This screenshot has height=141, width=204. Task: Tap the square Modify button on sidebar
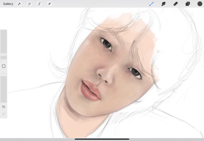tap(4, 66)
